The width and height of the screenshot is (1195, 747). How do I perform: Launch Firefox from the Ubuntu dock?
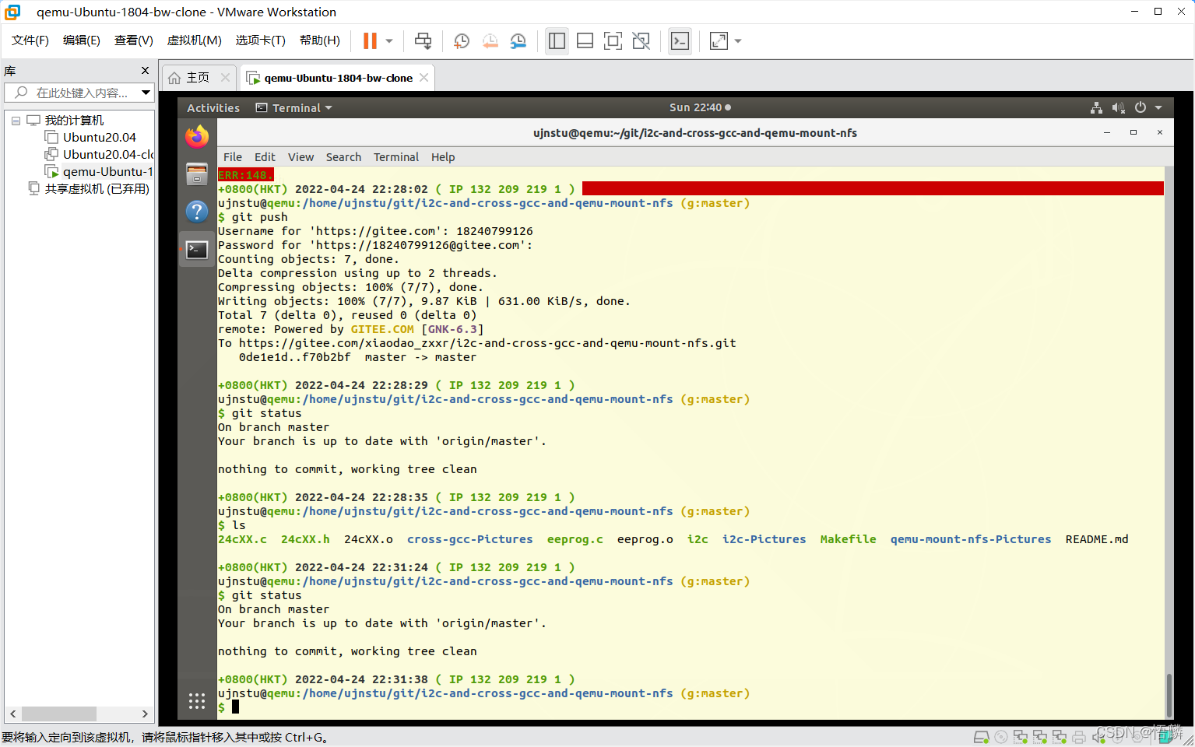(x=197, y=137)
